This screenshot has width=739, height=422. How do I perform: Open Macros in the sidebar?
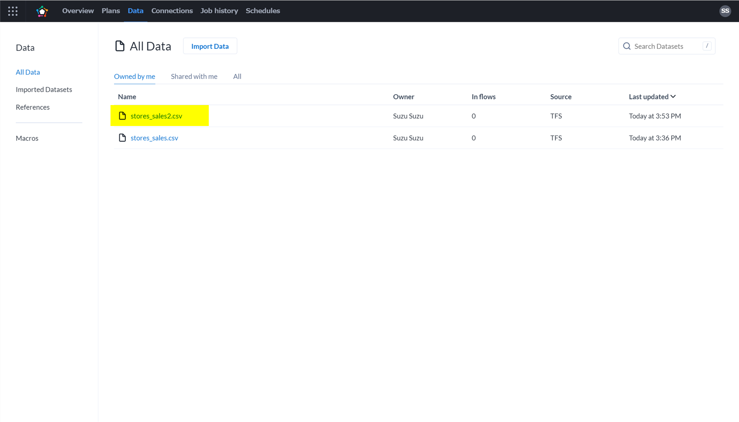(27, 138)
